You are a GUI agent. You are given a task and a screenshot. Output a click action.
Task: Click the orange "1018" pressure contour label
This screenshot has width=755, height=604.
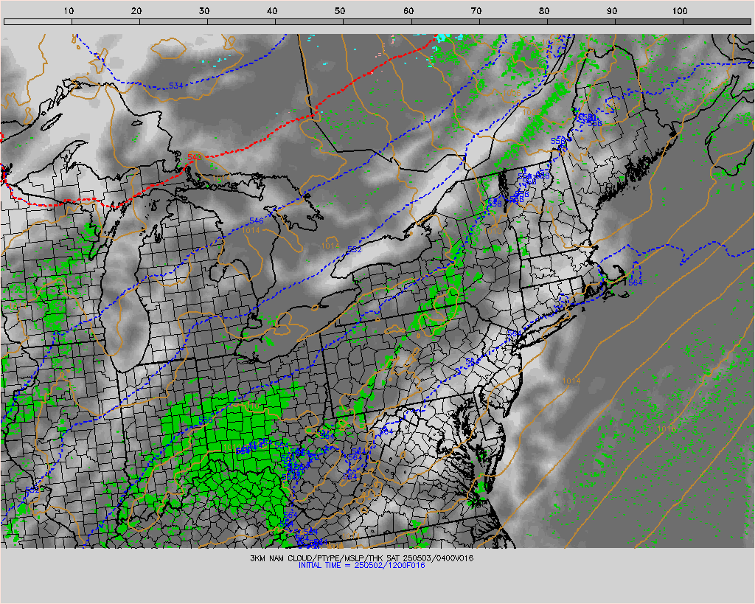[667, 428]
